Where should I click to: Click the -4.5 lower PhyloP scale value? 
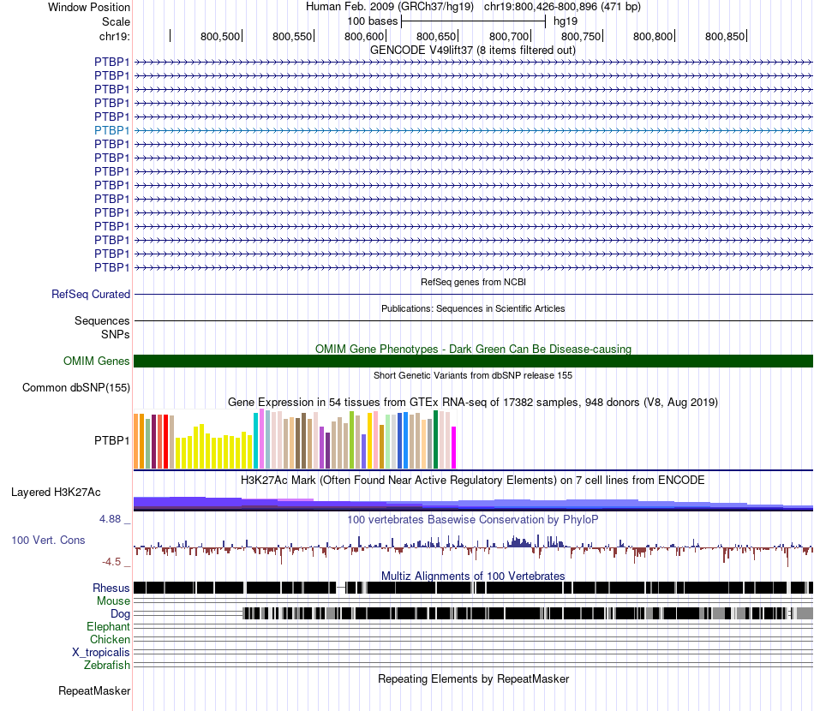coord(111,562)
